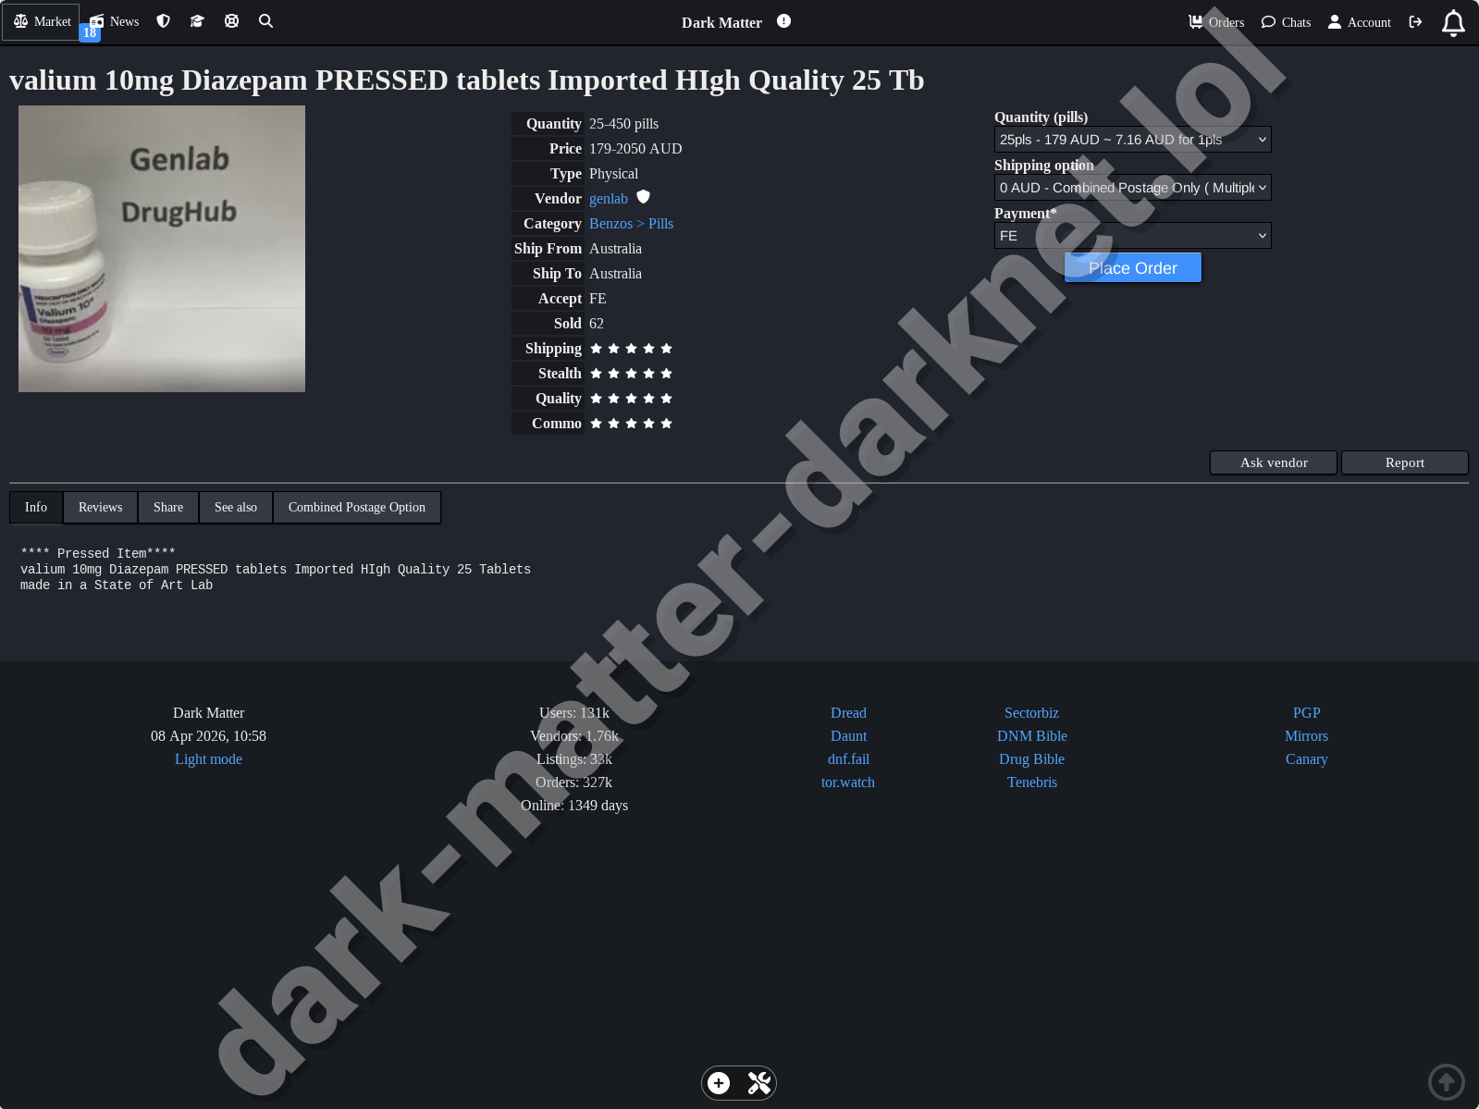
Task: Click the Commo five-star rating
Action: click(631, 424)
